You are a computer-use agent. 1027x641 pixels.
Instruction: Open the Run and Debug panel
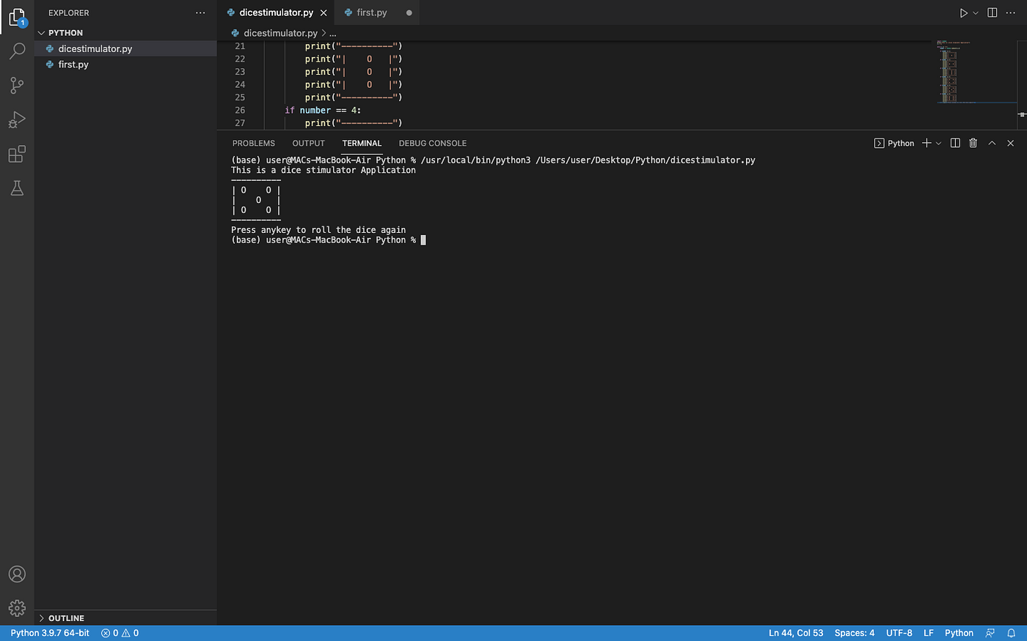17,119
